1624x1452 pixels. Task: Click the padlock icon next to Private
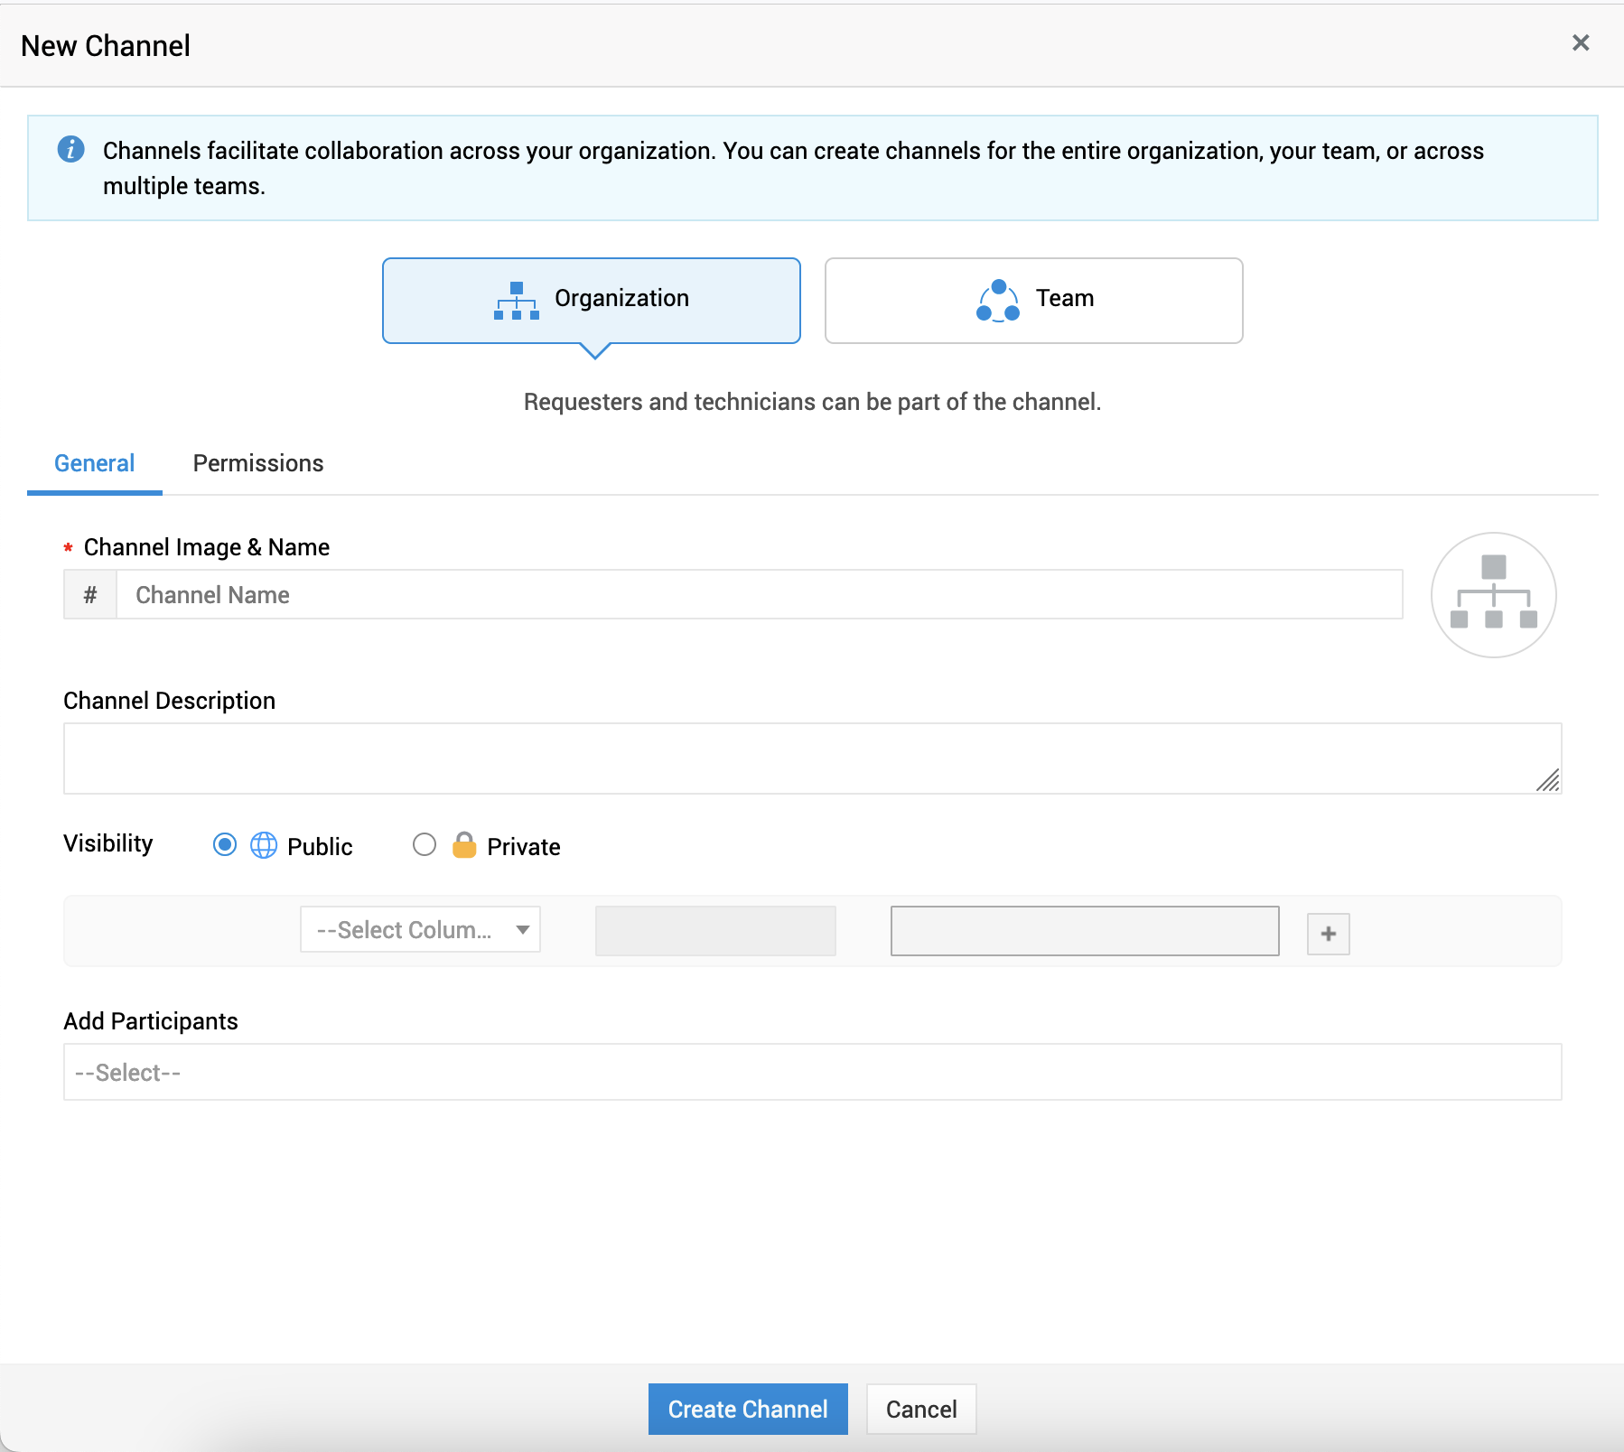pos(464,844)
